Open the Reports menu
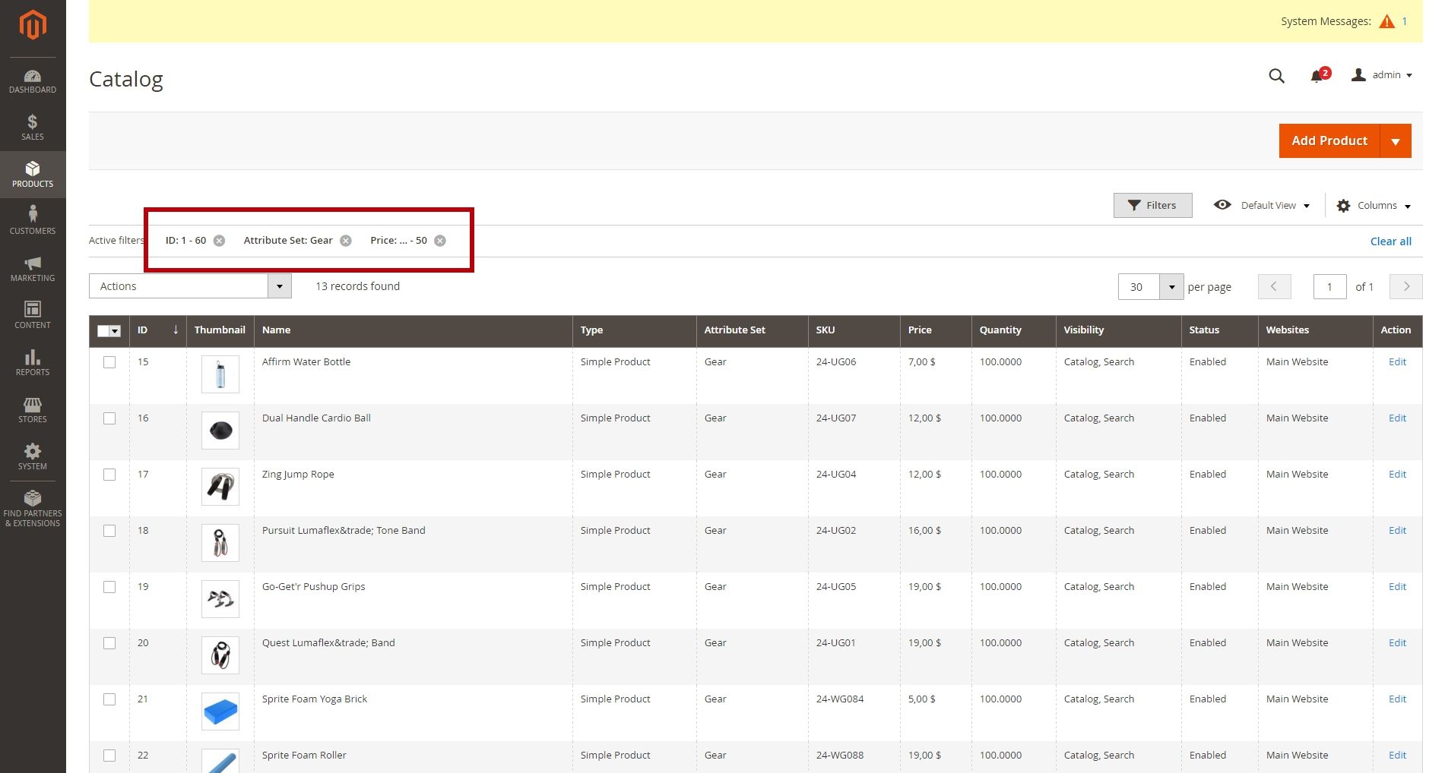 point(33,362)
